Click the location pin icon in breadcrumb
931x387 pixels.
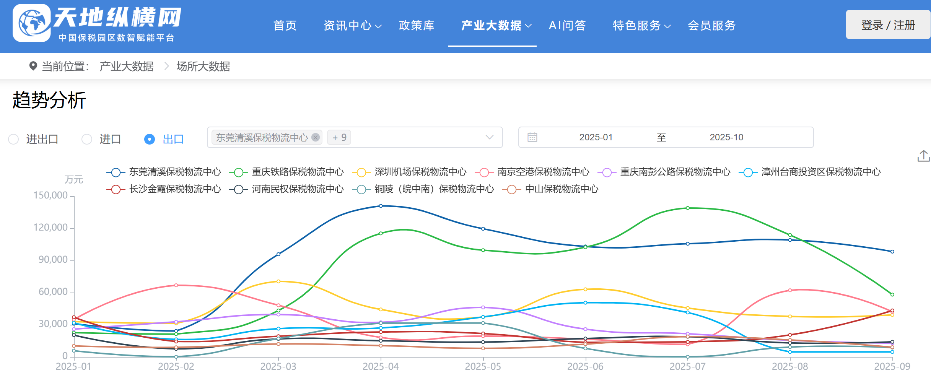pyautogui.click(x=33, y=66)
